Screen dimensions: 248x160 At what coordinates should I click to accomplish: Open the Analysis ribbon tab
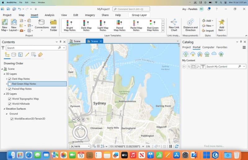[50, 15]
